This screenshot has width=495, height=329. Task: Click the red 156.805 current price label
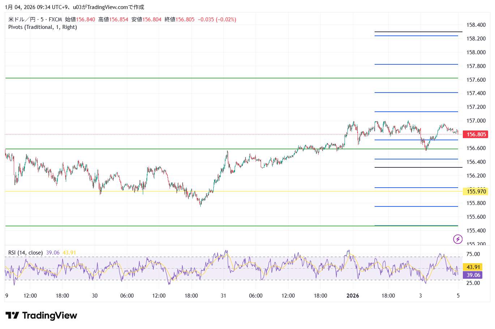tap(476, 134)
